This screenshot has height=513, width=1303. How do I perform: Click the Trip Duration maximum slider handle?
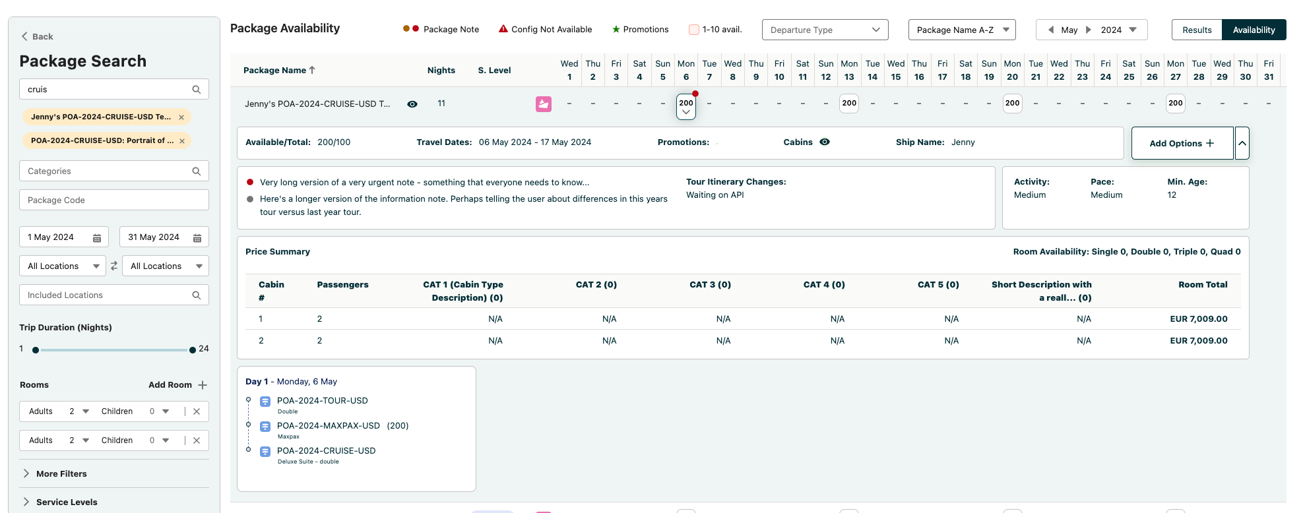[x=193, y=350]
